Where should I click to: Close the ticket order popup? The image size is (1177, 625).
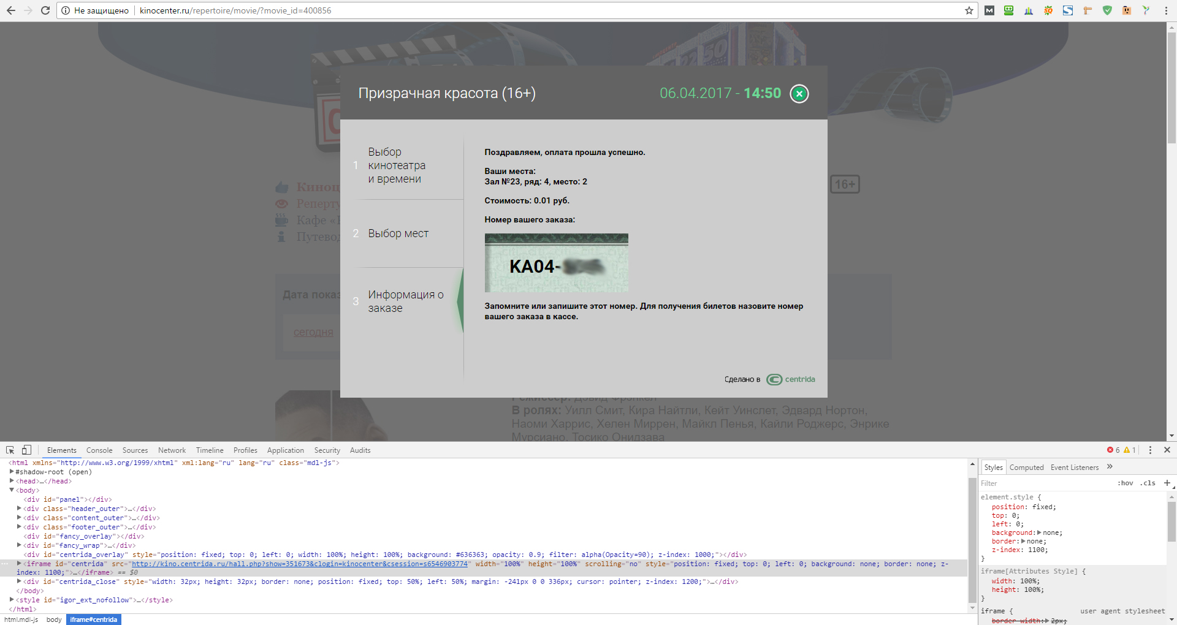(x=799, y=94)
